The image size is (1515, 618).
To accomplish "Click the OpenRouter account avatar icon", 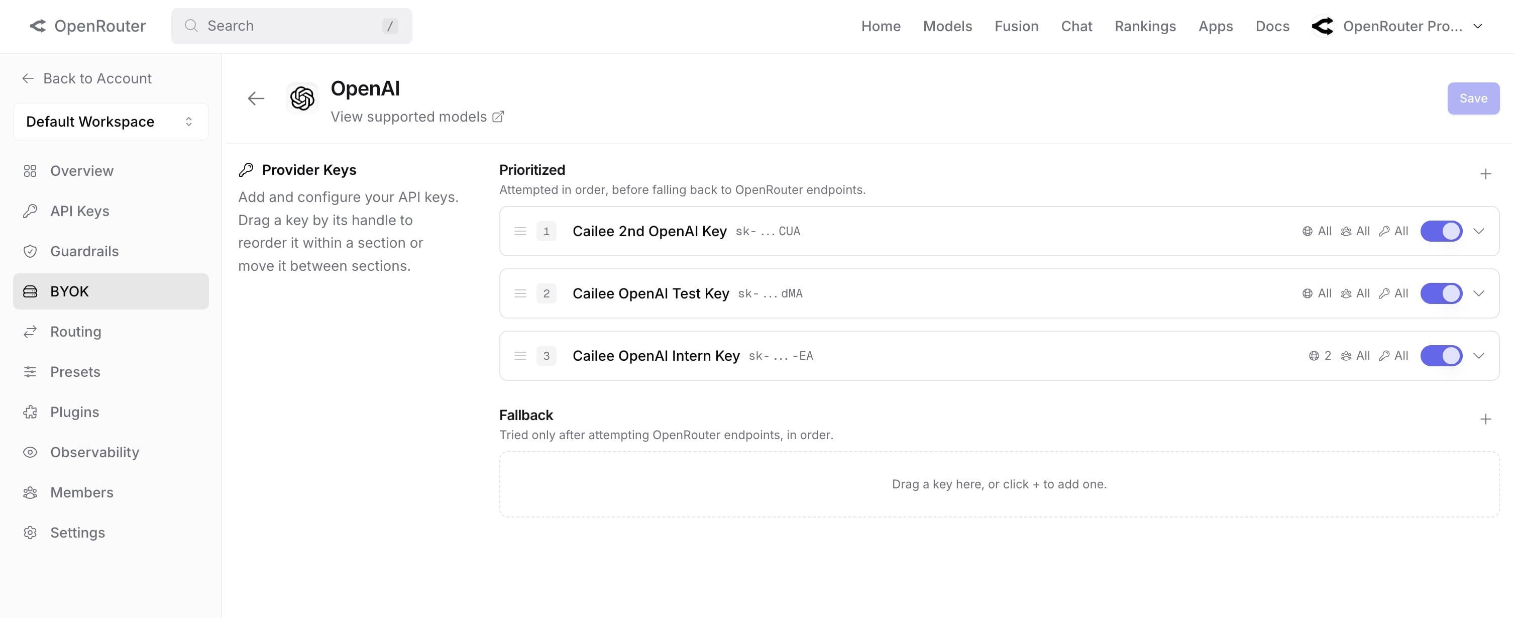I will point(1323,26).
